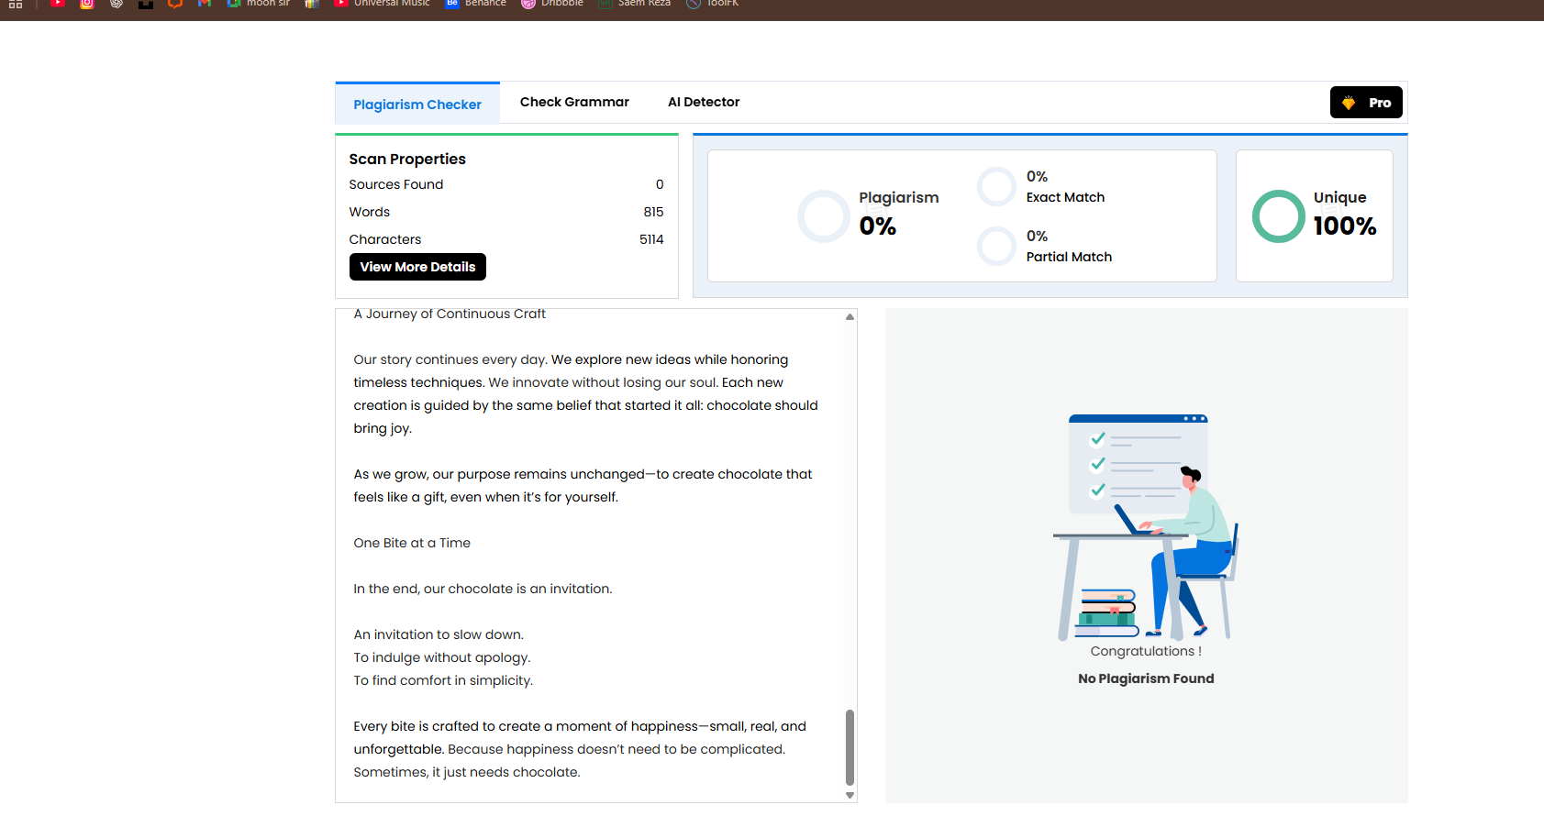Open the Universal Music bookmark
Image resolution: width=1544 pixels, height=838 pixels.
coord(382,4)
